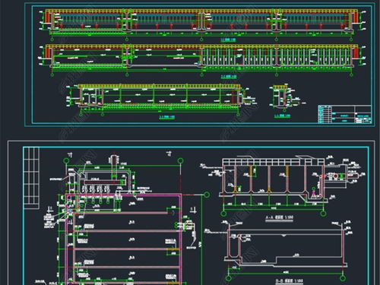Select the red vertical inlet pipe above plan

[x=114, y=166]
